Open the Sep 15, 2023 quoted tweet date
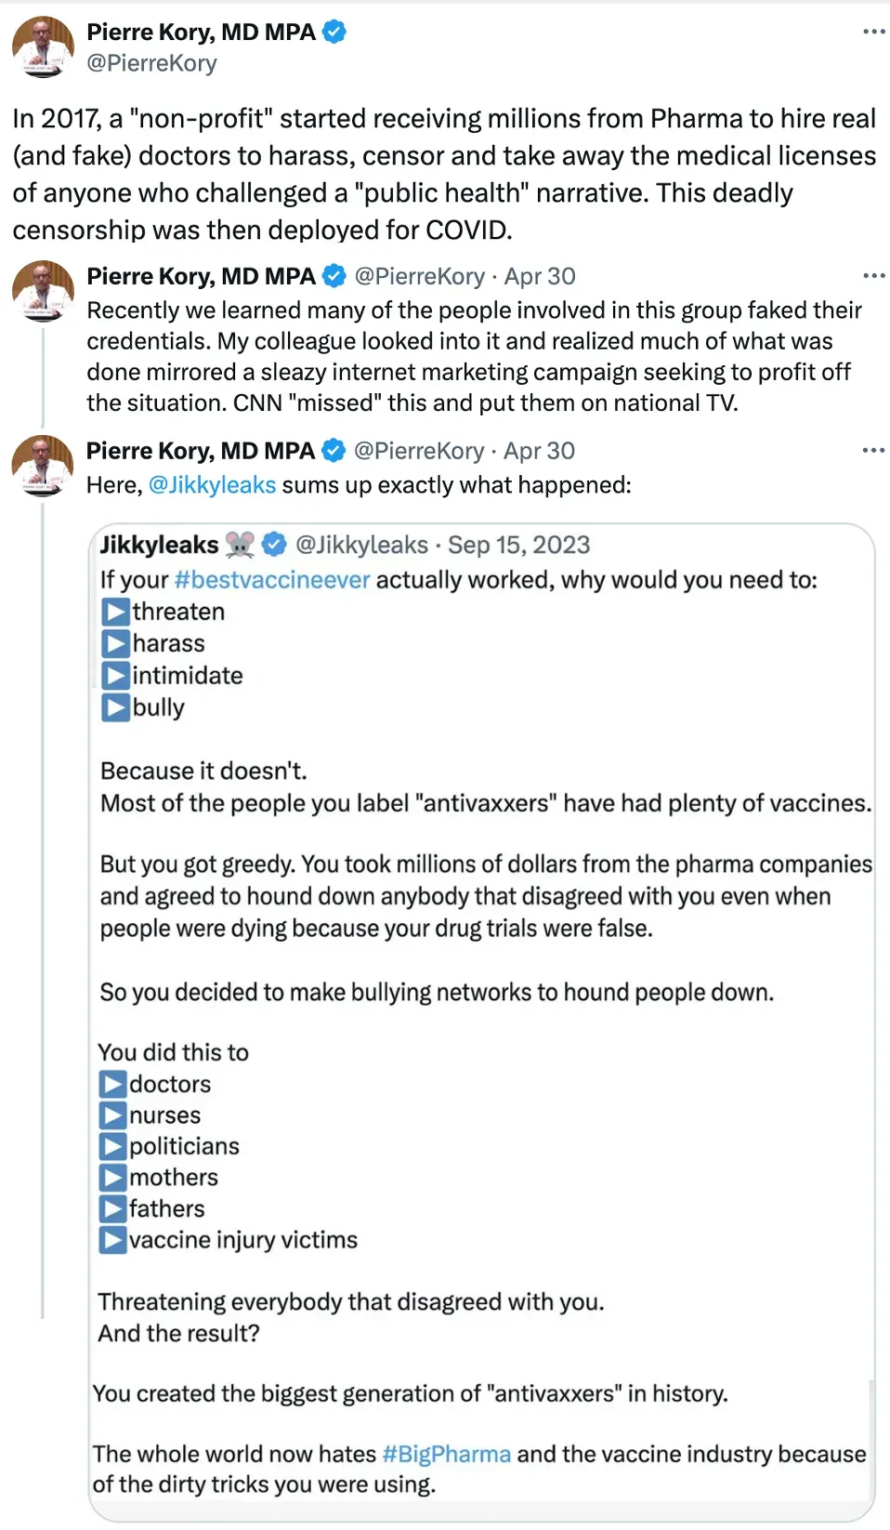890x1530 pixels. tap(519, 545)
